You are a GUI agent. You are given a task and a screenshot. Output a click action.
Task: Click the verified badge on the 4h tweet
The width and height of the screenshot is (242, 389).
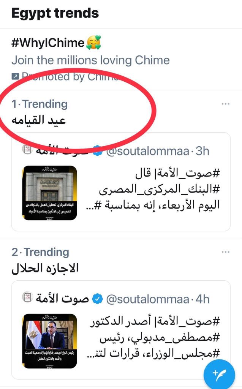98,299
